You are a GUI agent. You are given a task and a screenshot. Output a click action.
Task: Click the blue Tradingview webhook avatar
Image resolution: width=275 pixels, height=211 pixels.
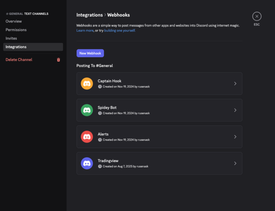(87, 163)
